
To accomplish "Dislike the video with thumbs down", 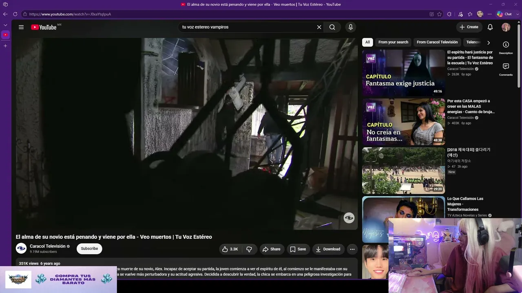I will [249, 249].
